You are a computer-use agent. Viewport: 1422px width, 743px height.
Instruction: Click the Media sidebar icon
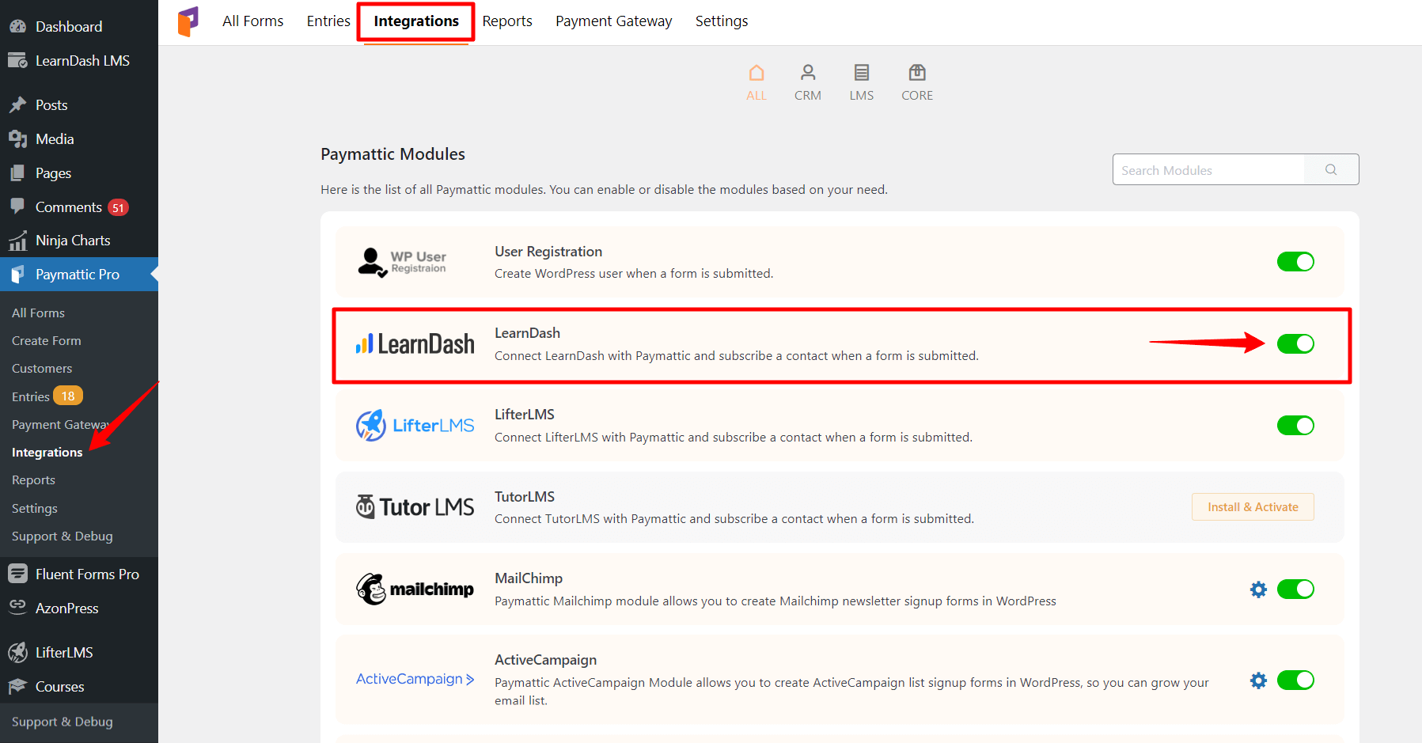[17, 139]
